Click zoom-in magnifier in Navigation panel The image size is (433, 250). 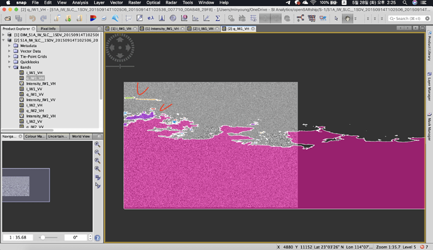97,144
